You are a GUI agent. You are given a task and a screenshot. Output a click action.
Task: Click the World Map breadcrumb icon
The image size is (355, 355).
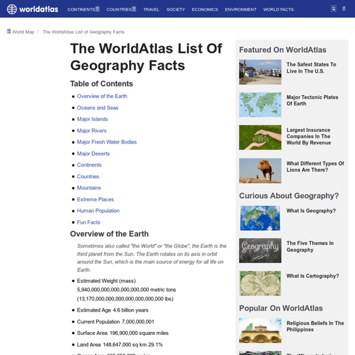coord(9,31)
